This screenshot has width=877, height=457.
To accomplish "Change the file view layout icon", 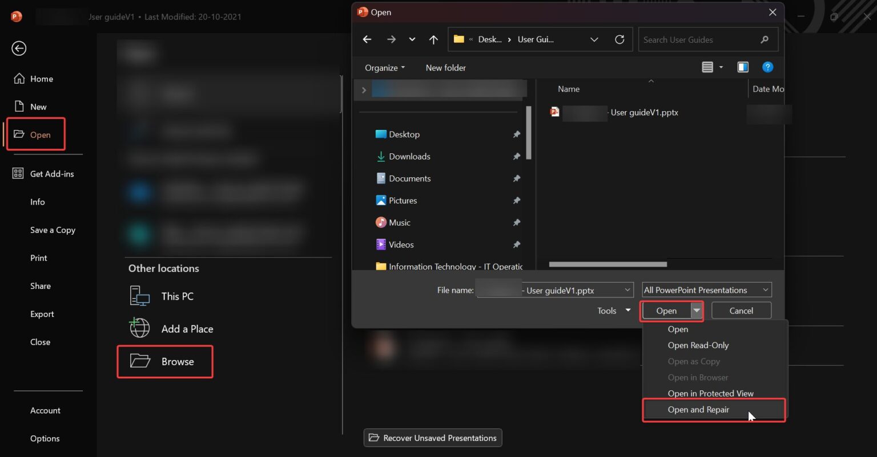I will click(x=707, y=67).
